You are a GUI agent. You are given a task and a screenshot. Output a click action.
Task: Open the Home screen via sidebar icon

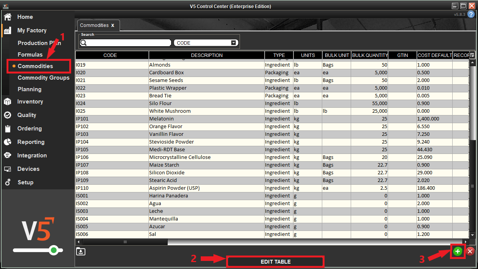click(x=7, y=17)
